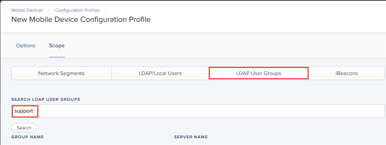Screen dimensions: 386x145
Task: Go to Configuration Profiles breadcrumb
Action: click(x=77, y=10)
